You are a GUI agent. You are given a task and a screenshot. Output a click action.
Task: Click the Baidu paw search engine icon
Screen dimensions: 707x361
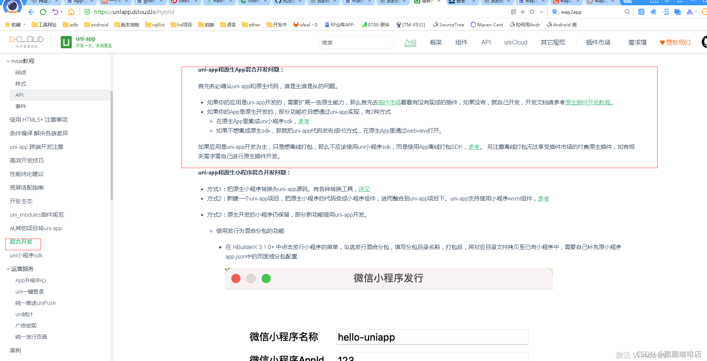[555, 12]
